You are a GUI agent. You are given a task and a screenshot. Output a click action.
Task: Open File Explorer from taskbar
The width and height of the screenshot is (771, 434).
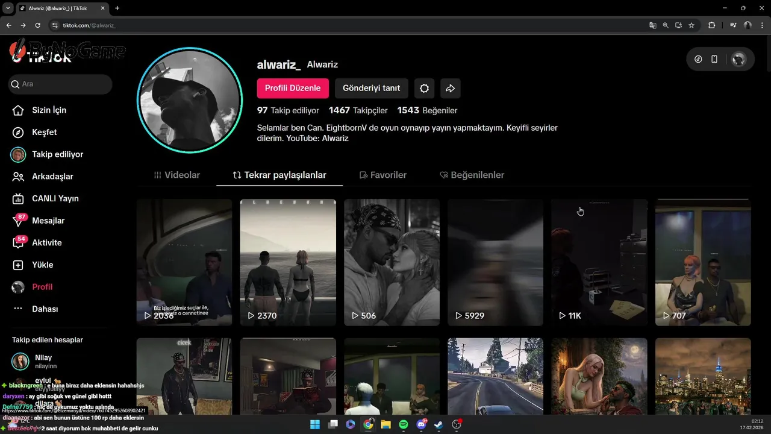385,424
